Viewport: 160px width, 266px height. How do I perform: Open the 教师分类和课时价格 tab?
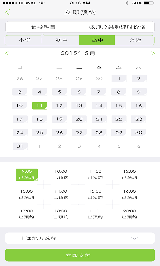117,27
